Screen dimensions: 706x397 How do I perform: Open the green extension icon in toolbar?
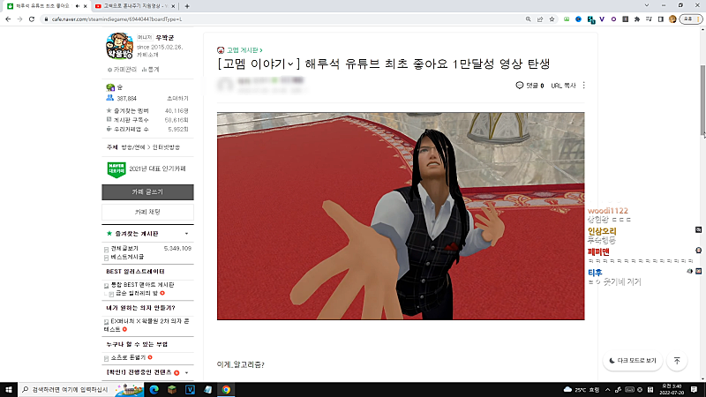point(567,19)
